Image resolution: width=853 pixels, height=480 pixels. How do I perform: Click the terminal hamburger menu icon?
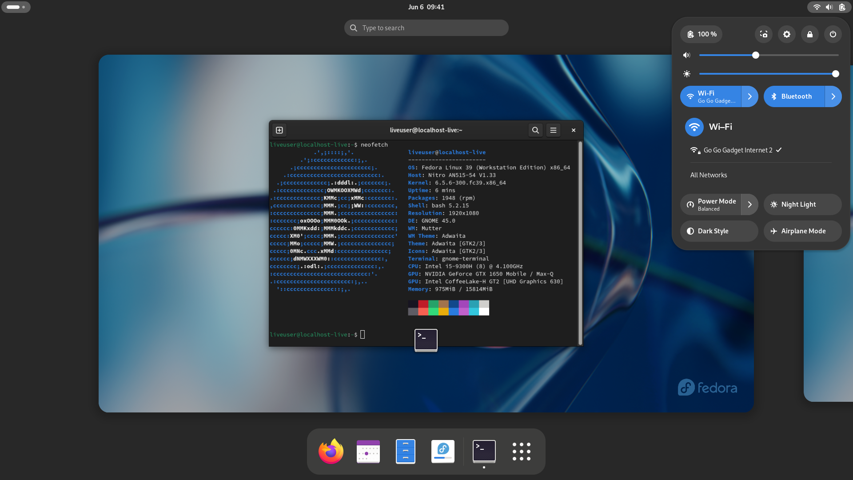(x=553, y=129)
